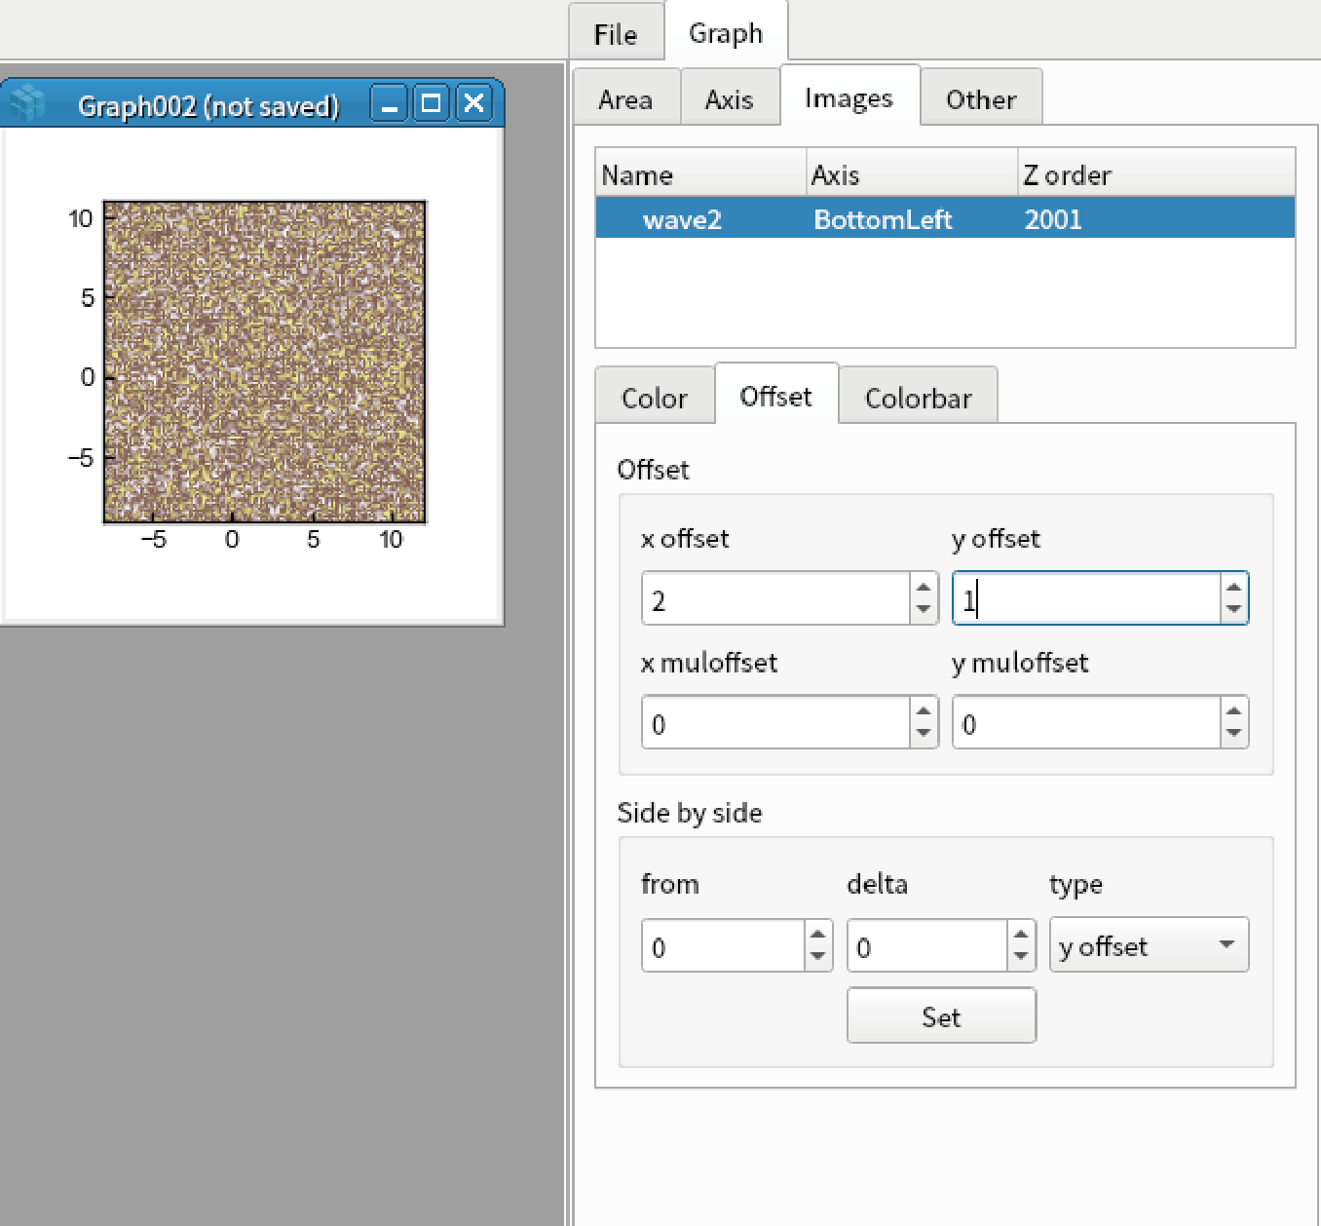Increment the y offset spinner up
This screenshot has width=1321, height=1226.
pyautogui.click(x=1233, y=587)
